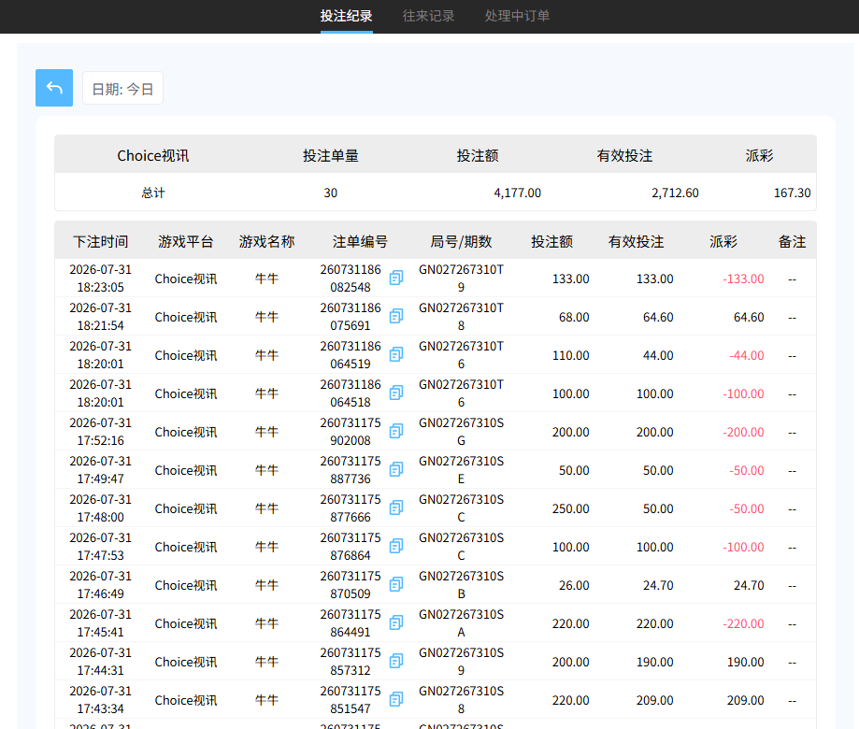Click the 下注时间 column header

pyautogui.click(x=101, y=241)
